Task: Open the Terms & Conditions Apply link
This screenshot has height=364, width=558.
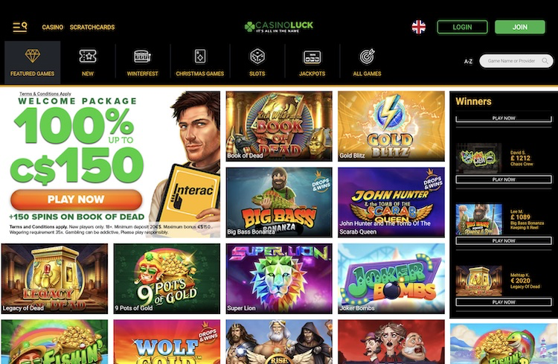Action: coord(45,94)
